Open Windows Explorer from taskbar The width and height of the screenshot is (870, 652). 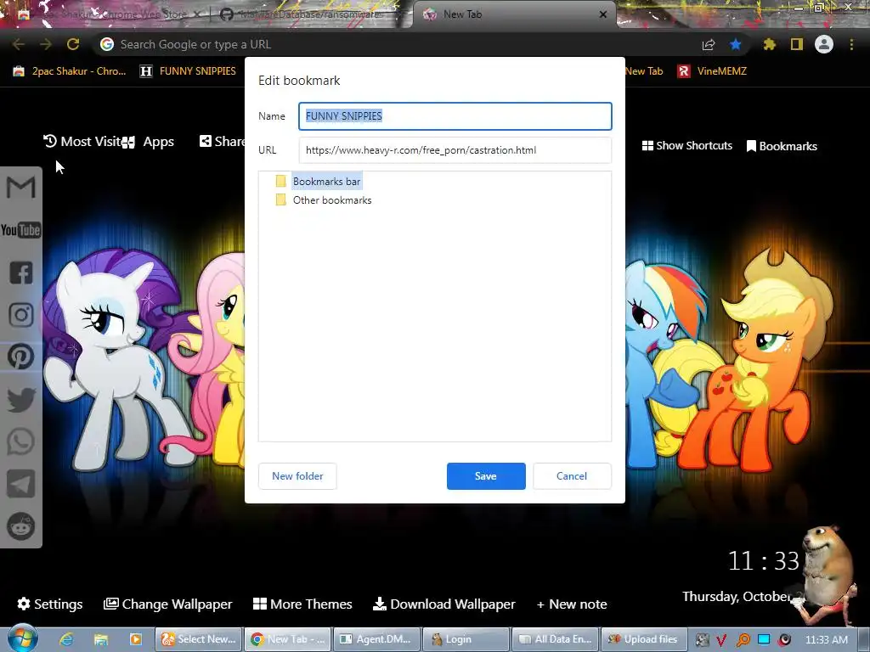[100, 639]
